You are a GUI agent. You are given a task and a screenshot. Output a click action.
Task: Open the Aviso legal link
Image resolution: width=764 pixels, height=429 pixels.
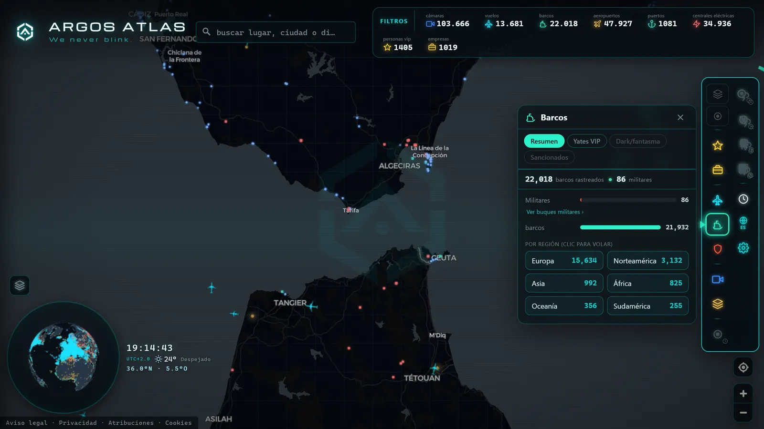27,423
